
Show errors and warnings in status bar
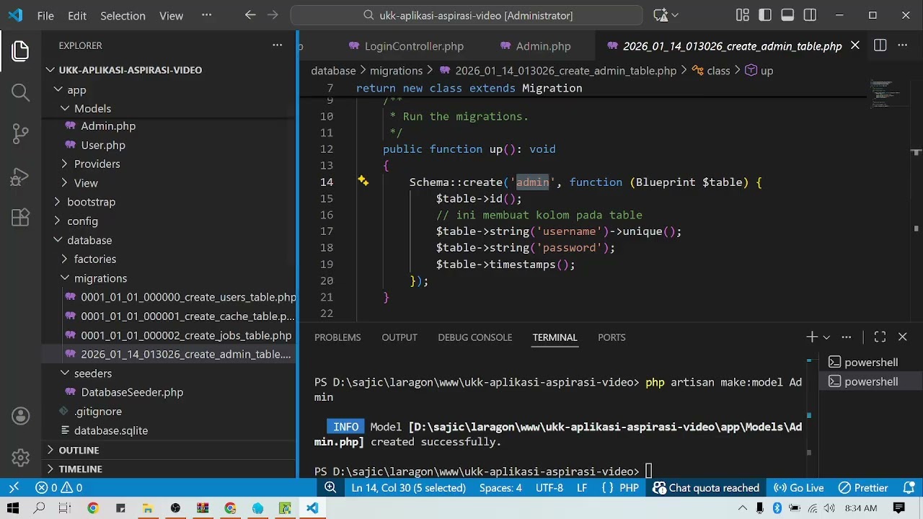pos(58,488)
